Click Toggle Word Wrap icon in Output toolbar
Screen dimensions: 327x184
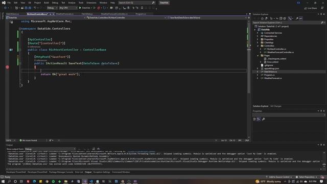tap(99, 149)
